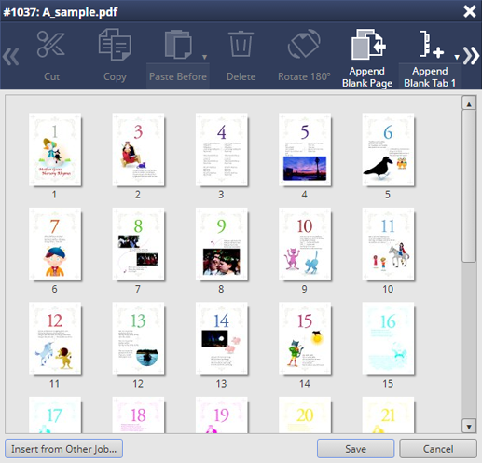Viewport: 482px width, 463px height.
Task: Click the scrollbar down arrow
Action: 469,426
